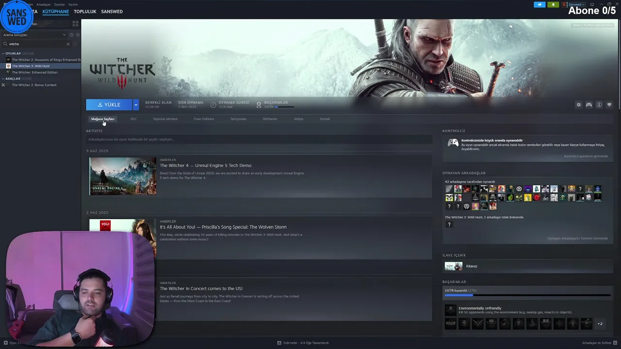This screenshot has height=349, width=621.
Task: Show the +2 more achievements
Action: click(600, 324)
